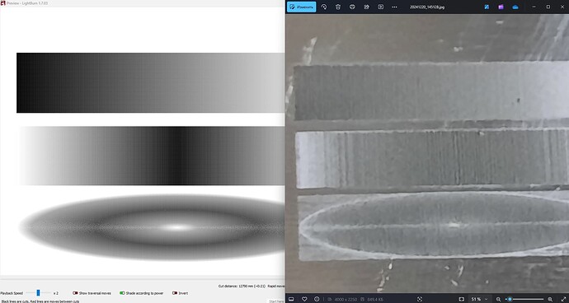Enter fullscreen with the expand arrows icon
The width and height of the screenshot is (569, 303).
coord(563,299)
